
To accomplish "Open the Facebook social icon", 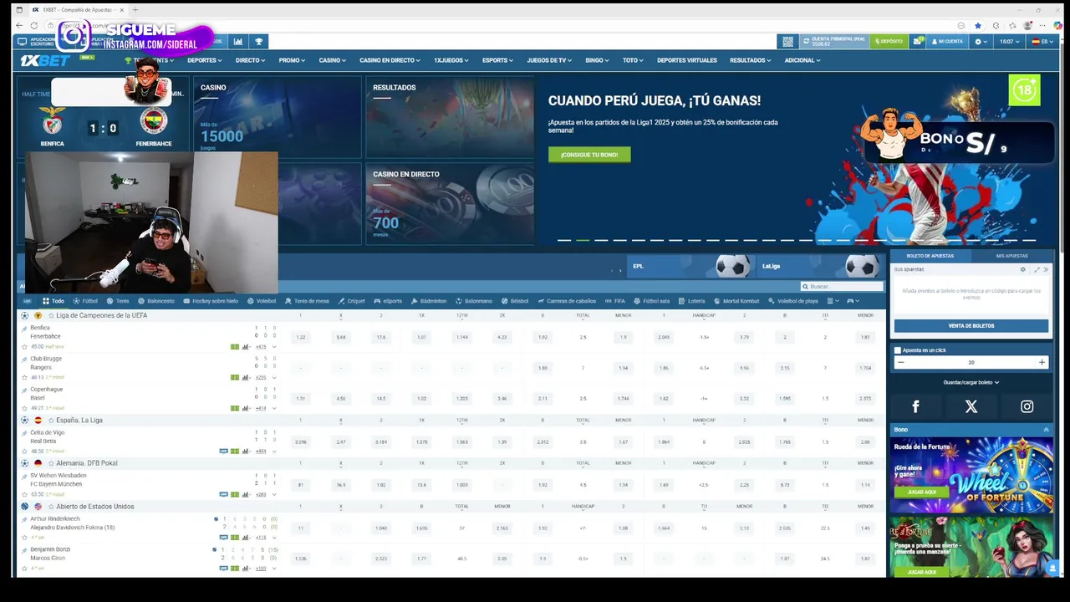I will [915, 406].
